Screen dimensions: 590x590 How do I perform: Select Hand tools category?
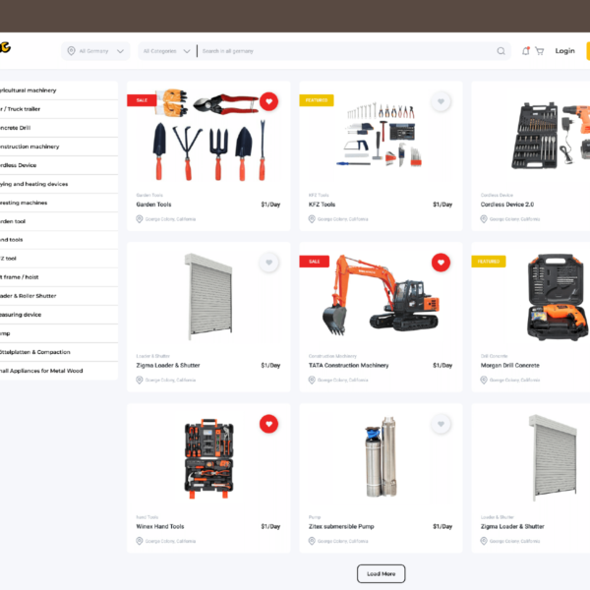(x=59, y=240)
